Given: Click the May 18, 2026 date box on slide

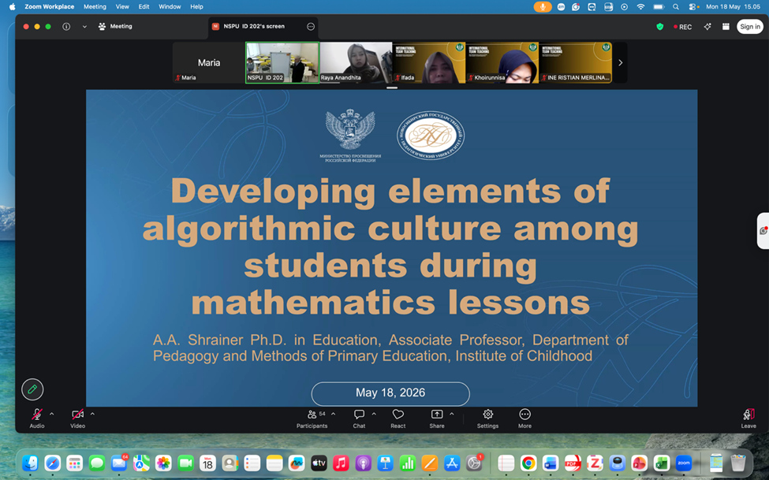Looking at the screenshot, I should [390, 393].
